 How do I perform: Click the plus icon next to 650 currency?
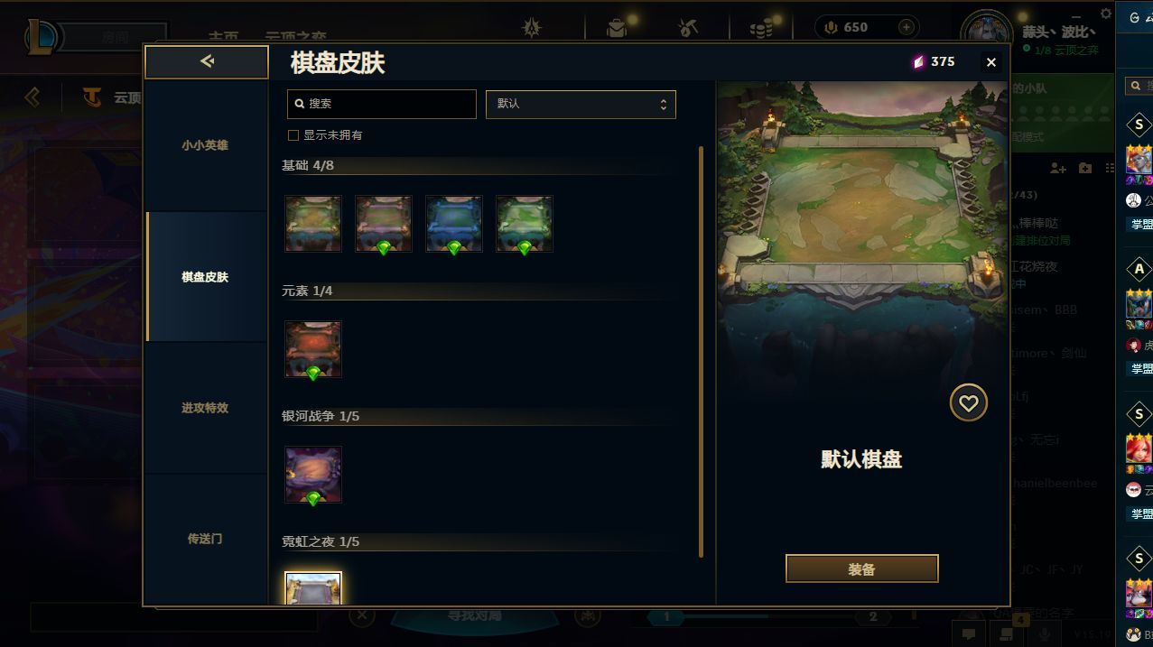tap(906, 27)
